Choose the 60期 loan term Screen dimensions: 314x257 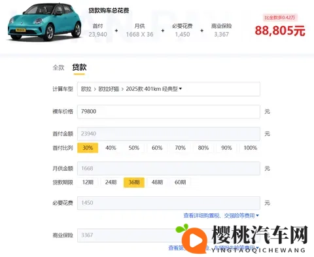coord(181,182)
